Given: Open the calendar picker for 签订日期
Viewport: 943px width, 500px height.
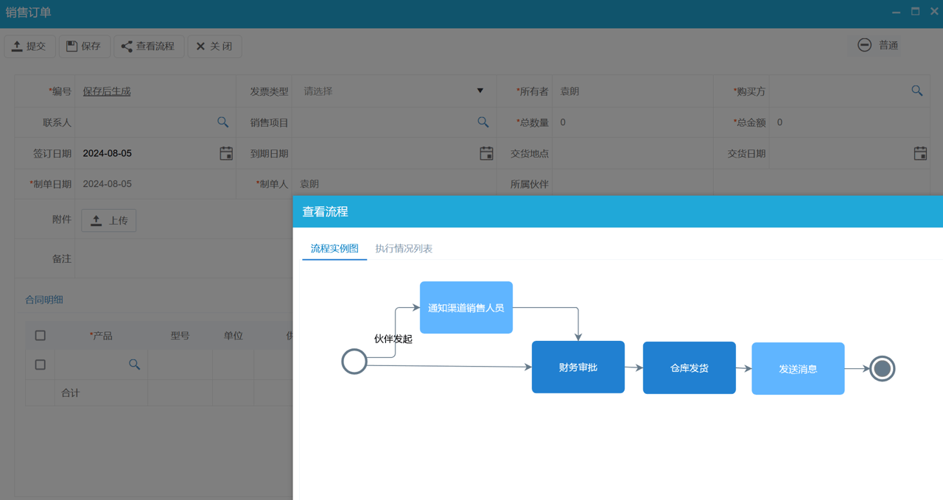Looking at the screenshot, I should (226, 153).
